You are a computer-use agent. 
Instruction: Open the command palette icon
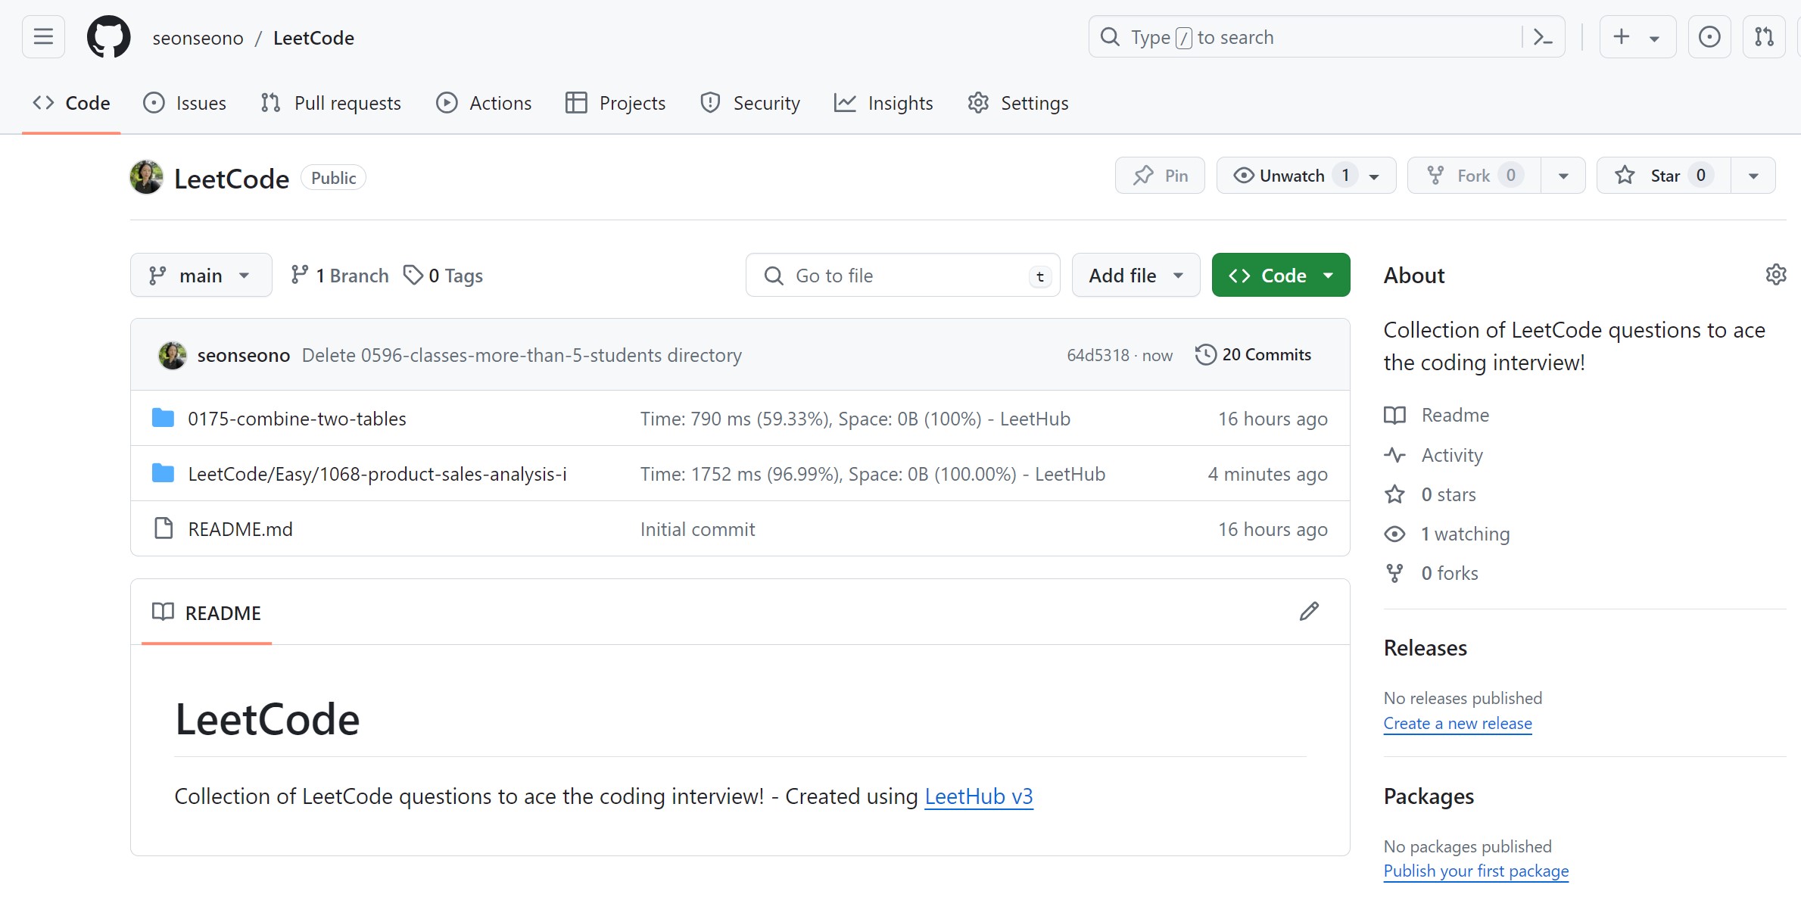point(1543,36)
